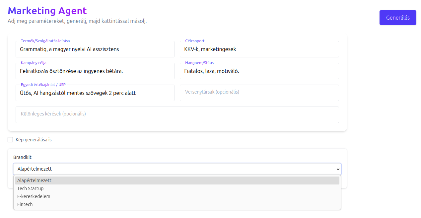Click the Generálás button
Image resolution: width=421 pixels, height=218 pixels.
(397, 18)
